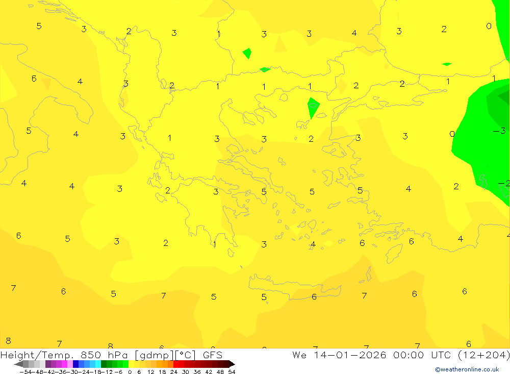Screen dimensions: 510x374
Task: Click the 48 legend scale label
Action: 220,372
